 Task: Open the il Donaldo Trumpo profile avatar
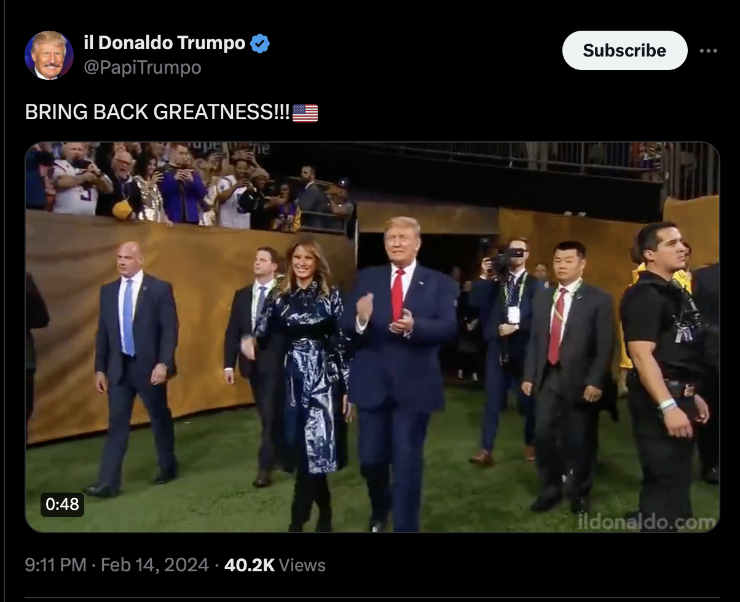49,55
